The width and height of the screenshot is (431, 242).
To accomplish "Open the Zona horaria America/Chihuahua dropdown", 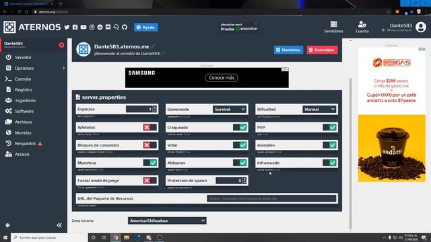I will pos(167,220).
